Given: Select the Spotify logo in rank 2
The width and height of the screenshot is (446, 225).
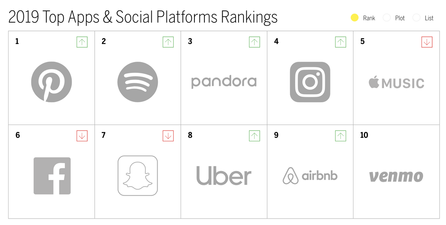Looking at the screenshot, I should 138,82.
